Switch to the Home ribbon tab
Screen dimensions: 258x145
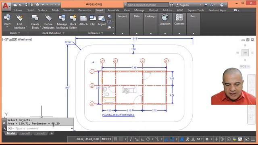pos(18,10)
